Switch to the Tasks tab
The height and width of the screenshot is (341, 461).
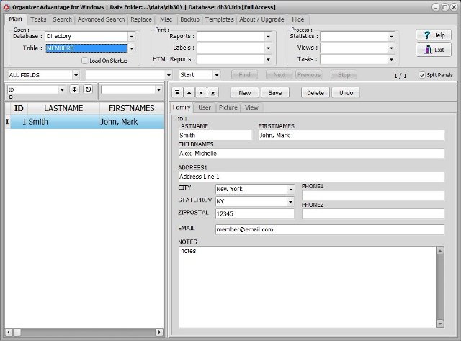[38, 19]
